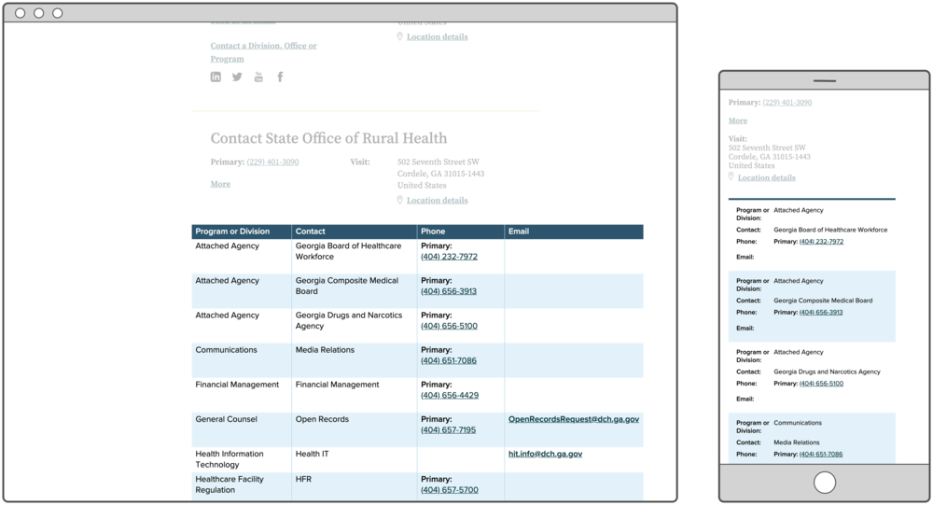
Task: Open the Facebook social icon
Action: (280, 77)
